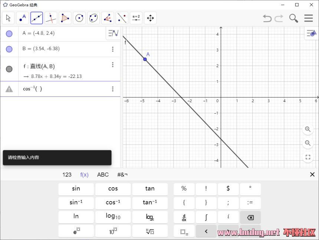
Task: Pick the Circle with Center tool
Action: 79,18
